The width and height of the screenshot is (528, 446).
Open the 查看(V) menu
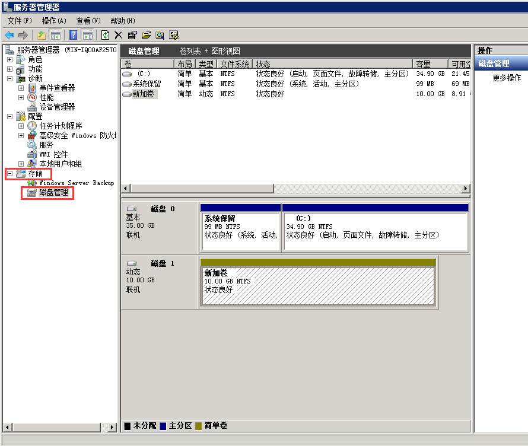(x=88, y=21)
